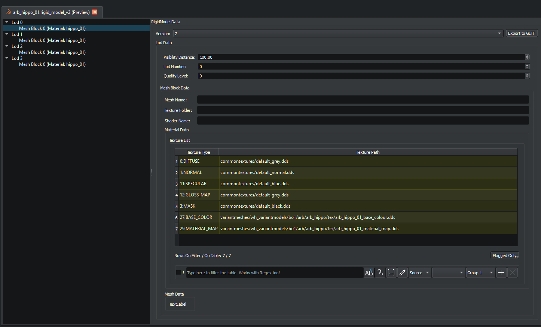This screenshot has height=327, width=541.
Task: Select the 0:DIFFUSE cell
Action: 199,161
